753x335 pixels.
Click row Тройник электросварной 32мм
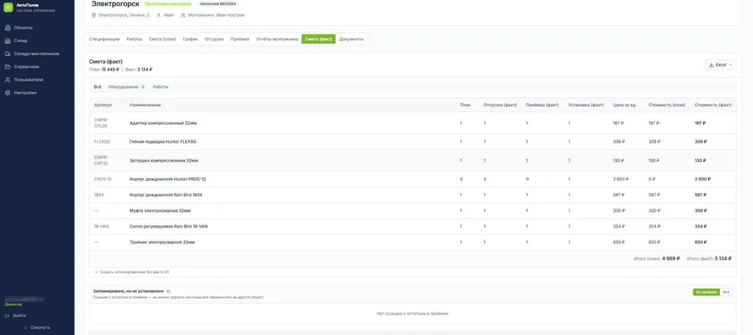coord(413,242)
